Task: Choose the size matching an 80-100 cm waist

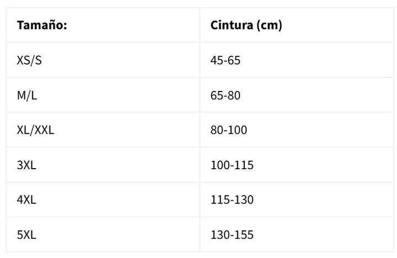Action: click(35, 130)
